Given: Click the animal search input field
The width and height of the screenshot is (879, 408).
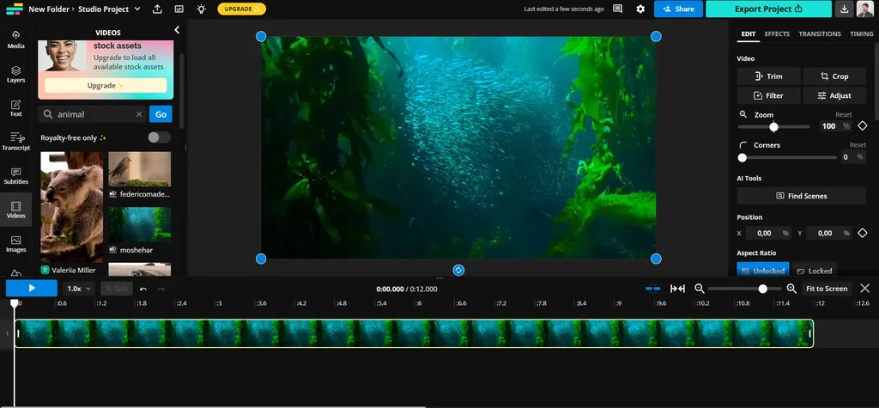Looking at the screenshot, I should (x=92, y=114).
